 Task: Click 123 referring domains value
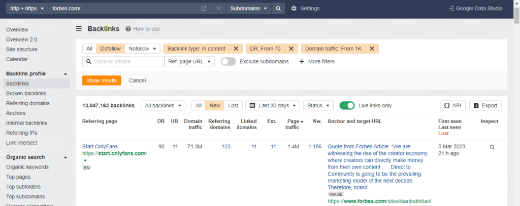pos(226,146)
